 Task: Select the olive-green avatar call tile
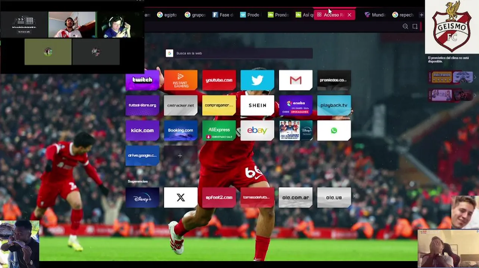(48, 52)
